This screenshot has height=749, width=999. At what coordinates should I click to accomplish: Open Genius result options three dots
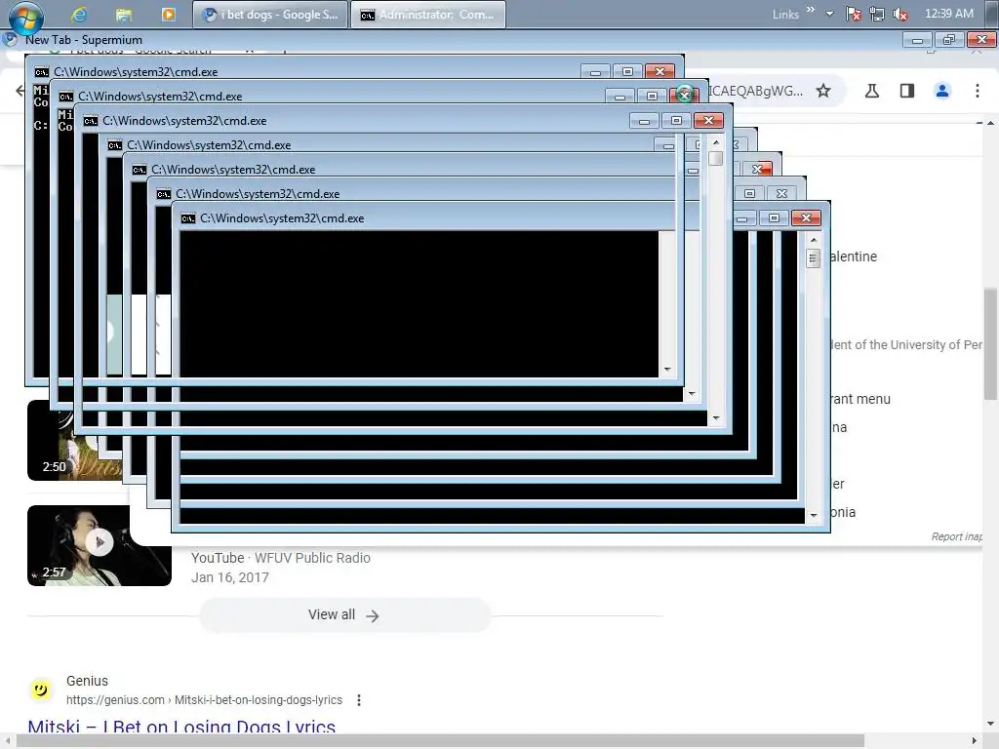click(x=359, y=700)
